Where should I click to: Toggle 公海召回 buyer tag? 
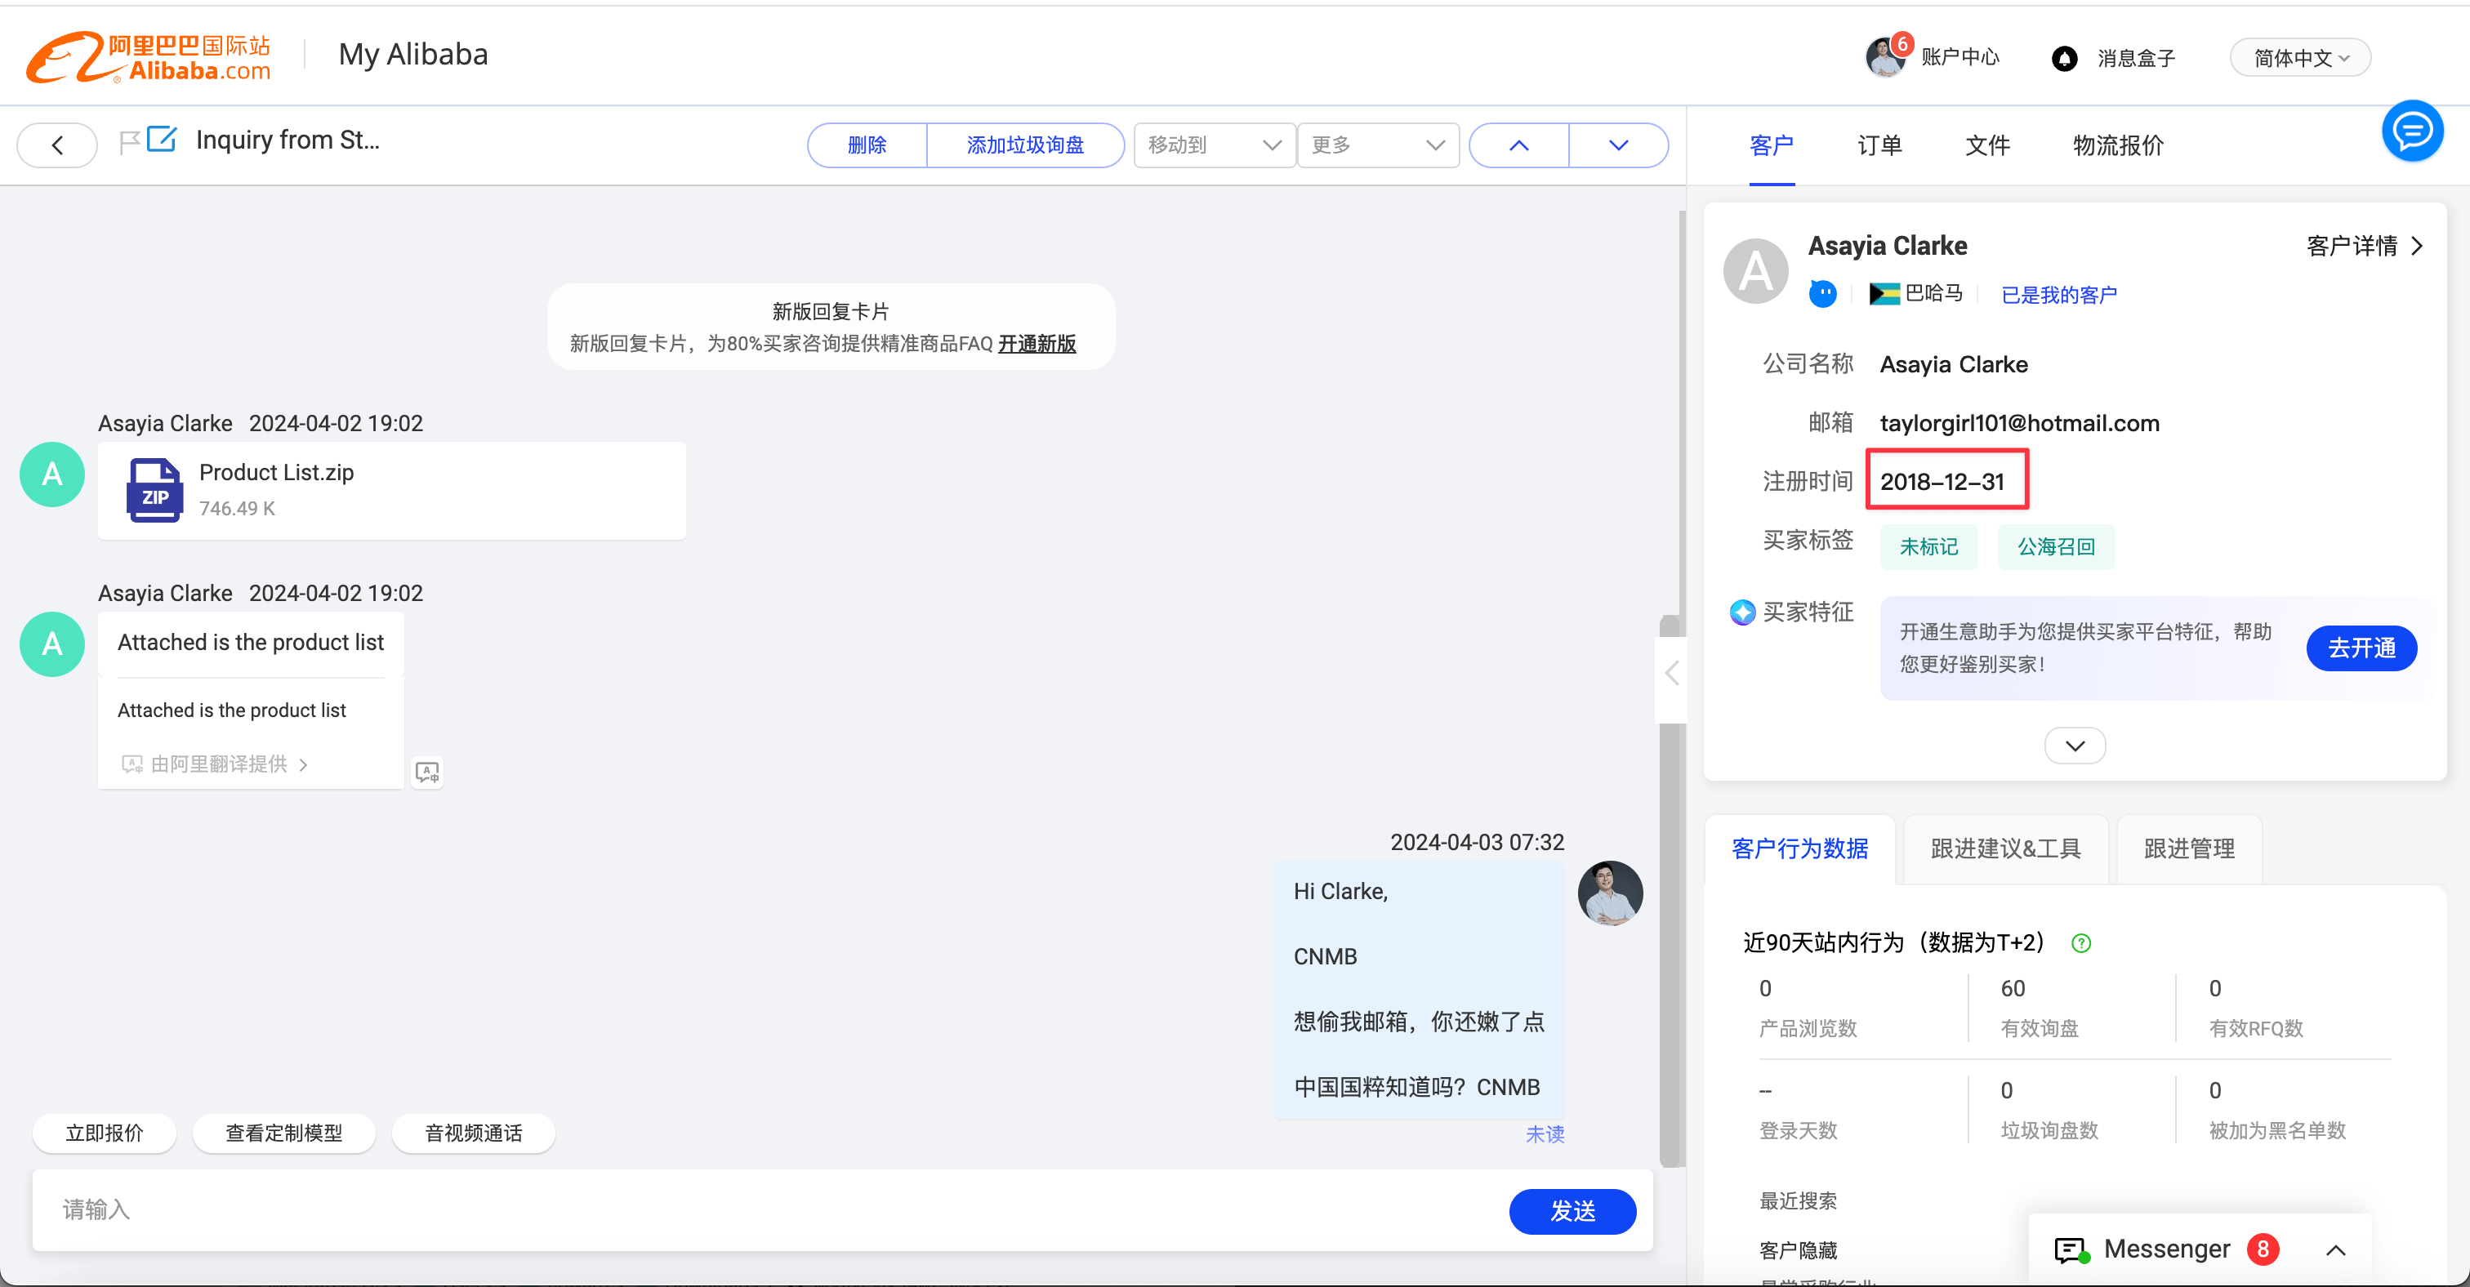2057,546
